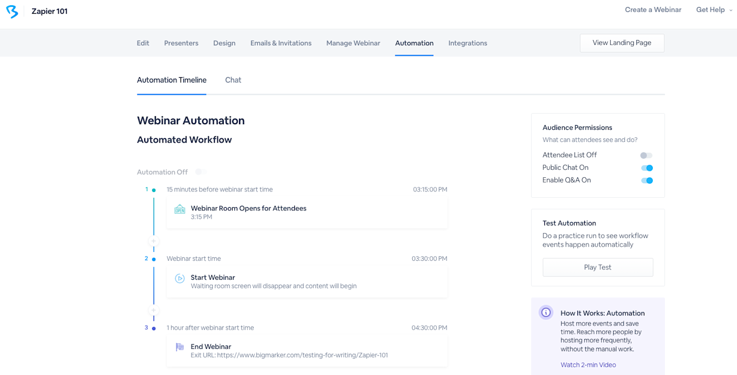Click the View Landing Page button
Screen dimensions: 737x375
(622, 43)
